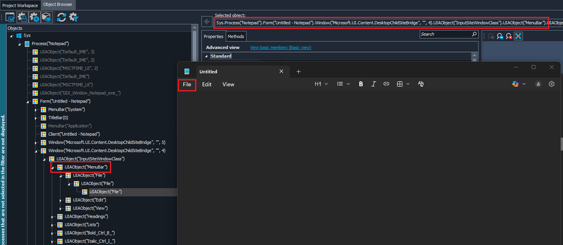The width and height of the screenshot is (563, 245).
Task: Expand the UIAObject("Edit") node
Action: (61, 200)
